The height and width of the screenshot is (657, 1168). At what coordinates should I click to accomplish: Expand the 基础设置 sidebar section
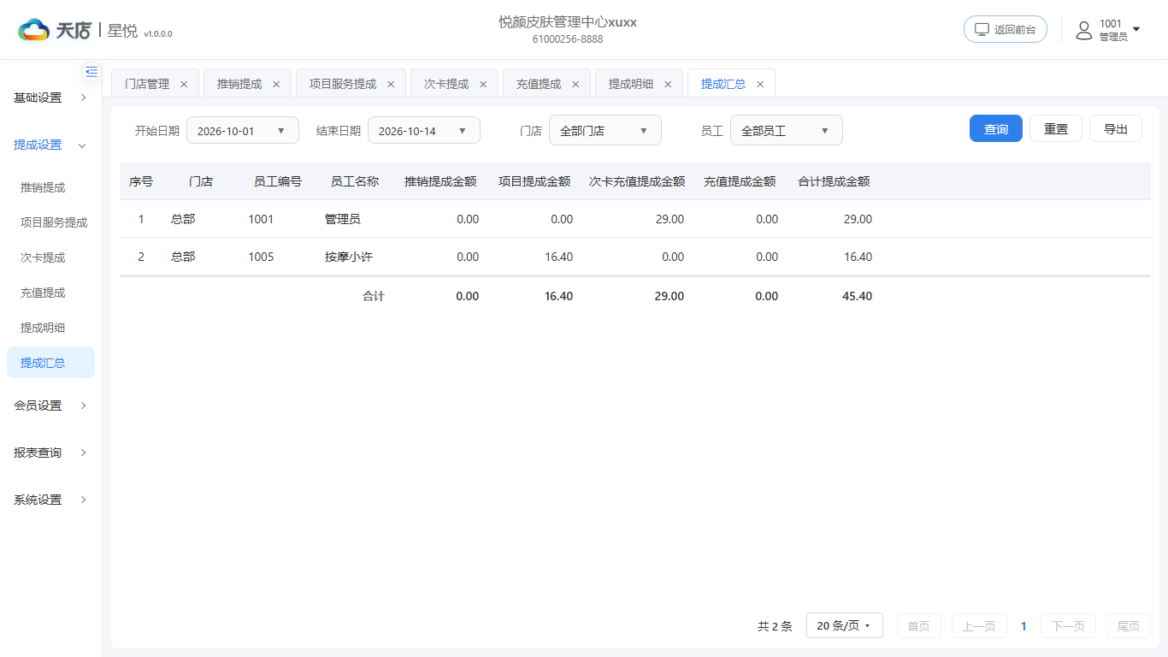(x=50, y=98)
